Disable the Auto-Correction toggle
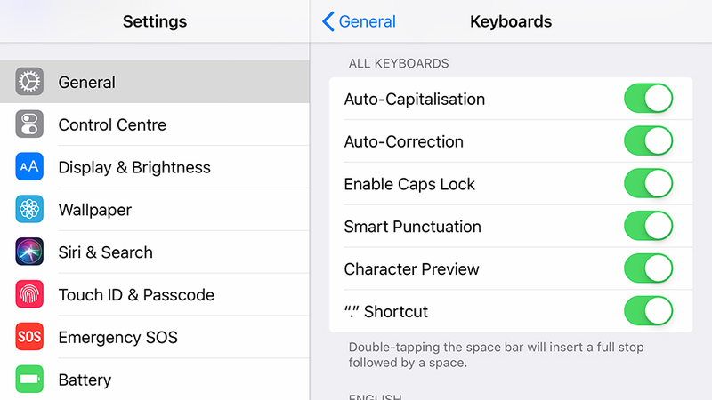Image resolution: width=712 pixels, height=400 pixels. (x=649, y=141)
